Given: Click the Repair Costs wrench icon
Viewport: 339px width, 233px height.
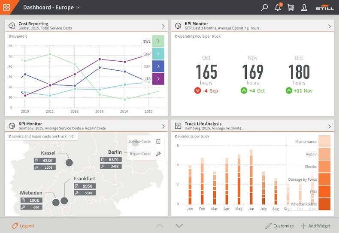Looking at the screenshot, I should click(x=158, y=154).
